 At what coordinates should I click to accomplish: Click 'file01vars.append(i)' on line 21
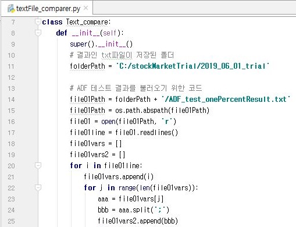[x=119, y=177]
